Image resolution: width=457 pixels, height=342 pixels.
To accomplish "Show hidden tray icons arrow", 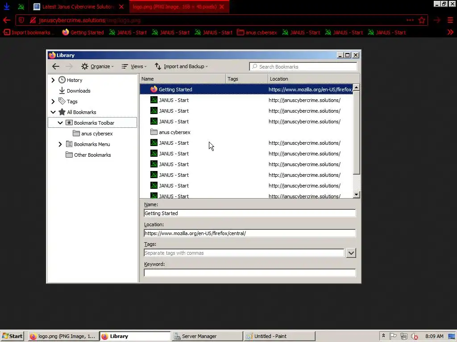I will 383,336.
